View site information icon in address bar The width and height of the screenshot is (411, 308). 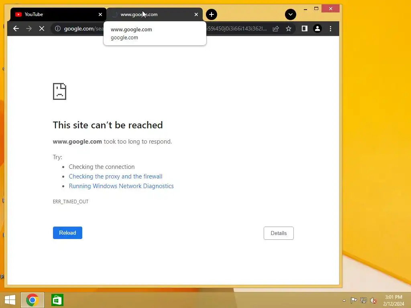(58, 28)
